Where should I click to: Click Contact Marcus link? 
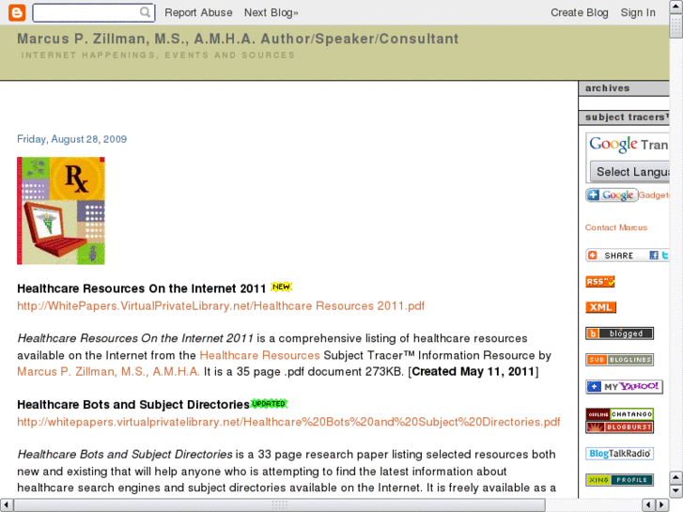(x=616, y=227)
